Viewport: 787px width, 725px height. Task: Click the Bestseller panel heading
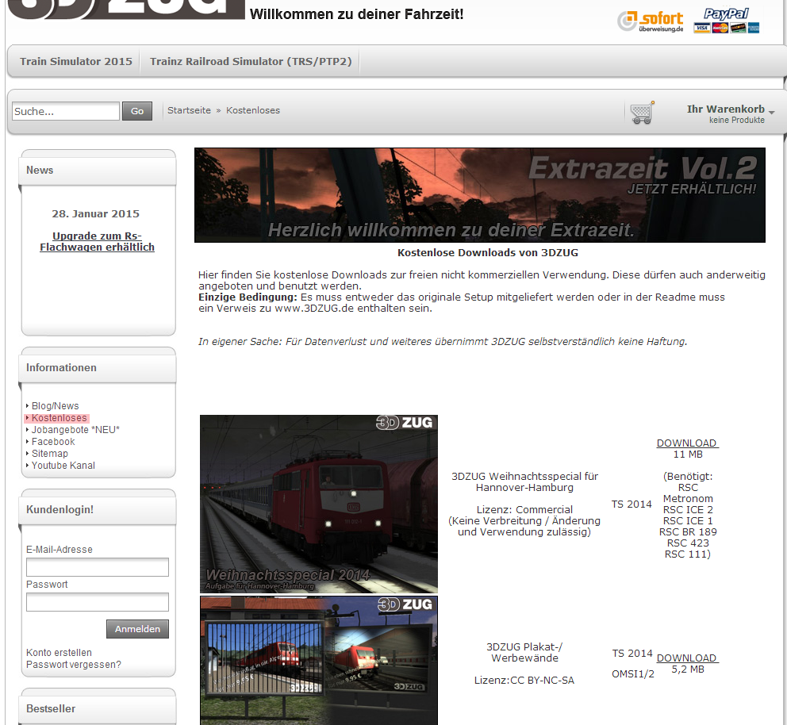[x=51, y=708]
